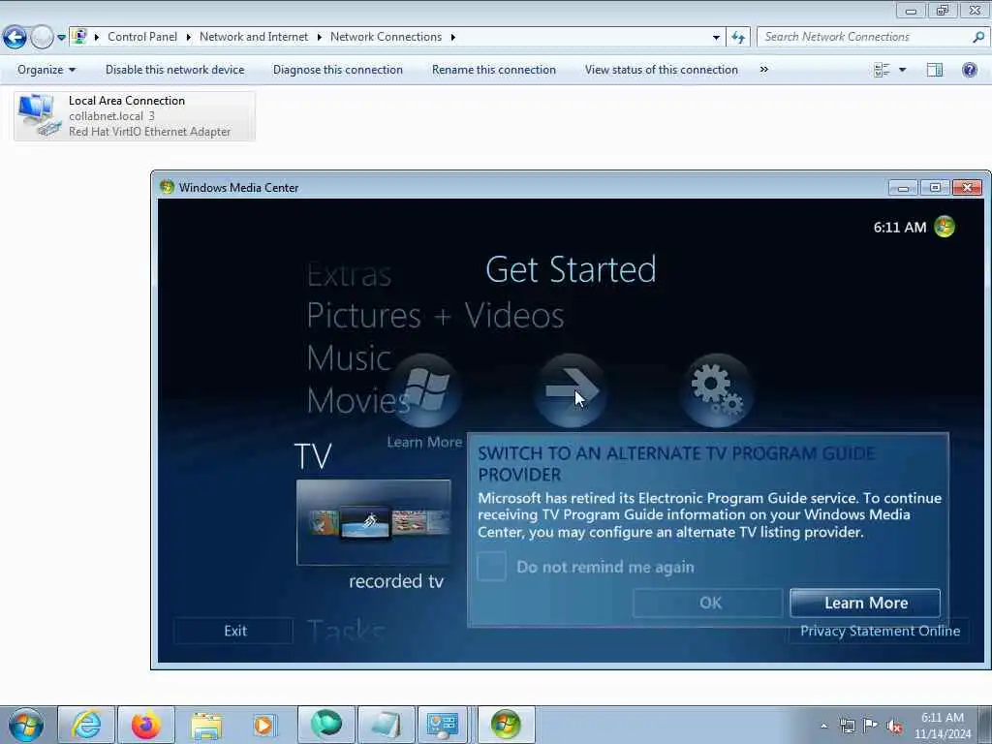Image resolution: width=992 pixels, height=744 pixels.
Task: Click the teal sphere taskbar icon
Action: click(325, 725)
